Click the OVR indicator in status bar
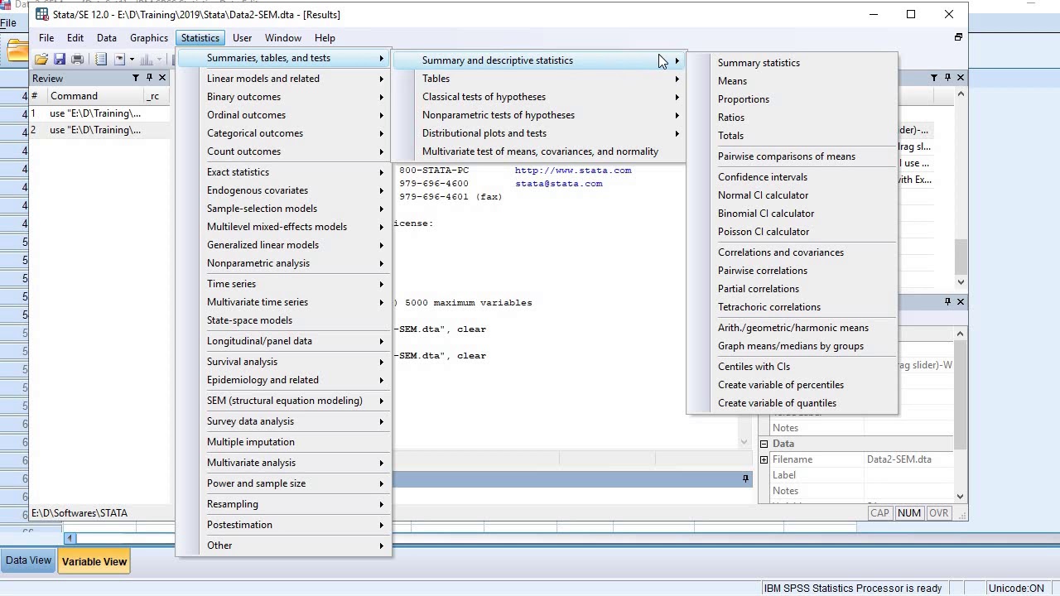The width and height of the screenshot is (1060, 596). point(938,513)
